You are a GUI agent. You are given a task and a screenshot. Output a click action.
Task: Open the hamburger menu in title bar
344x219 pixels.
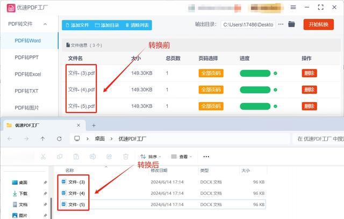[293, 7]
